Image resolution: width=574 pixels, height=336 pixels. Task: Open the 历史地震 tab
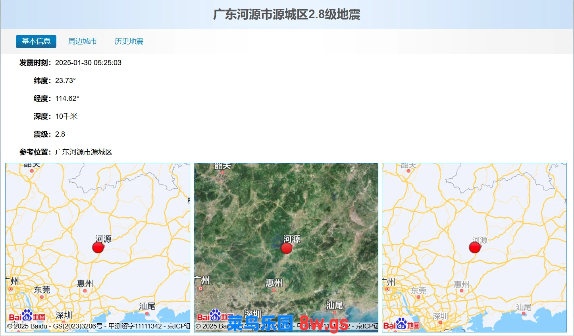click(129, 41)
